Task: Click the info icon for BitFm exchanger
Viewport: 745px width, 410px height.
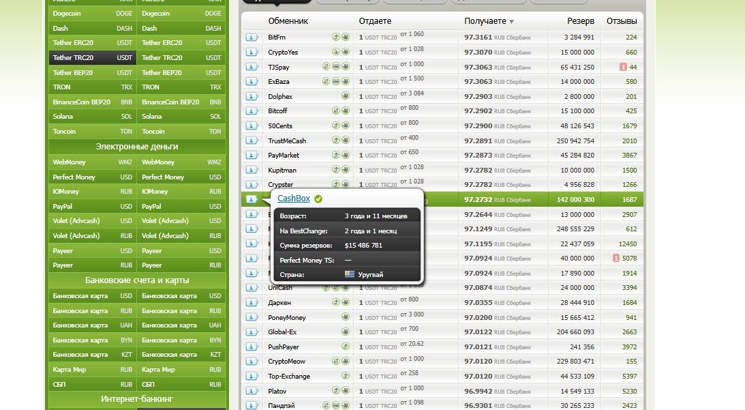Action: pyautogui.click(x=252, y=38)
